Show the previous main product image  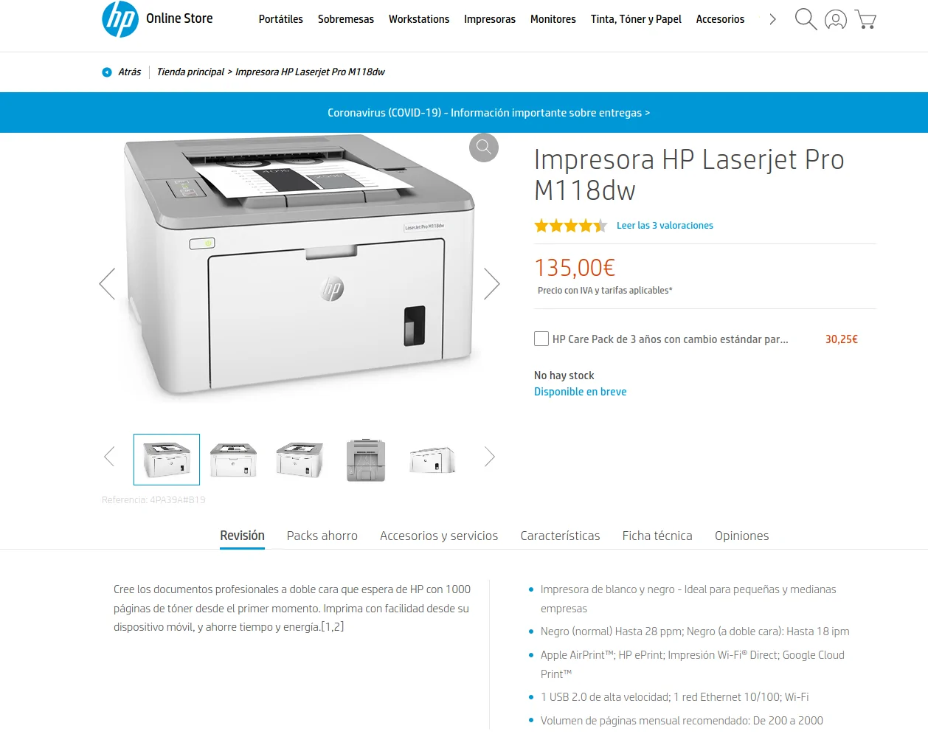[x=108, y=283]
